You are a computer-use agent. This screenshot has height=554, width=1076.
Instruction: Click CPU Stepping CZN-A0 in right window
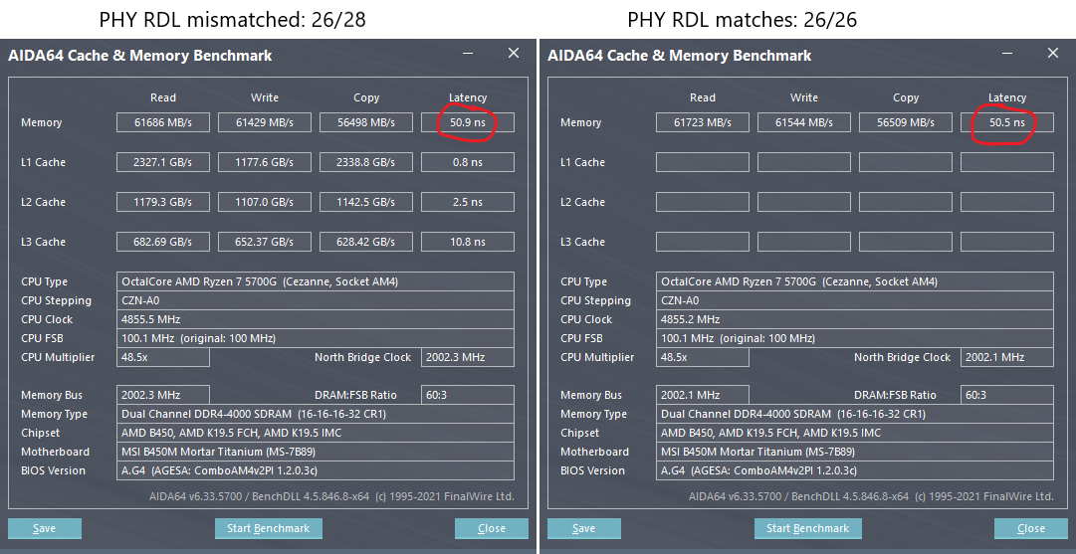point(854,301)
